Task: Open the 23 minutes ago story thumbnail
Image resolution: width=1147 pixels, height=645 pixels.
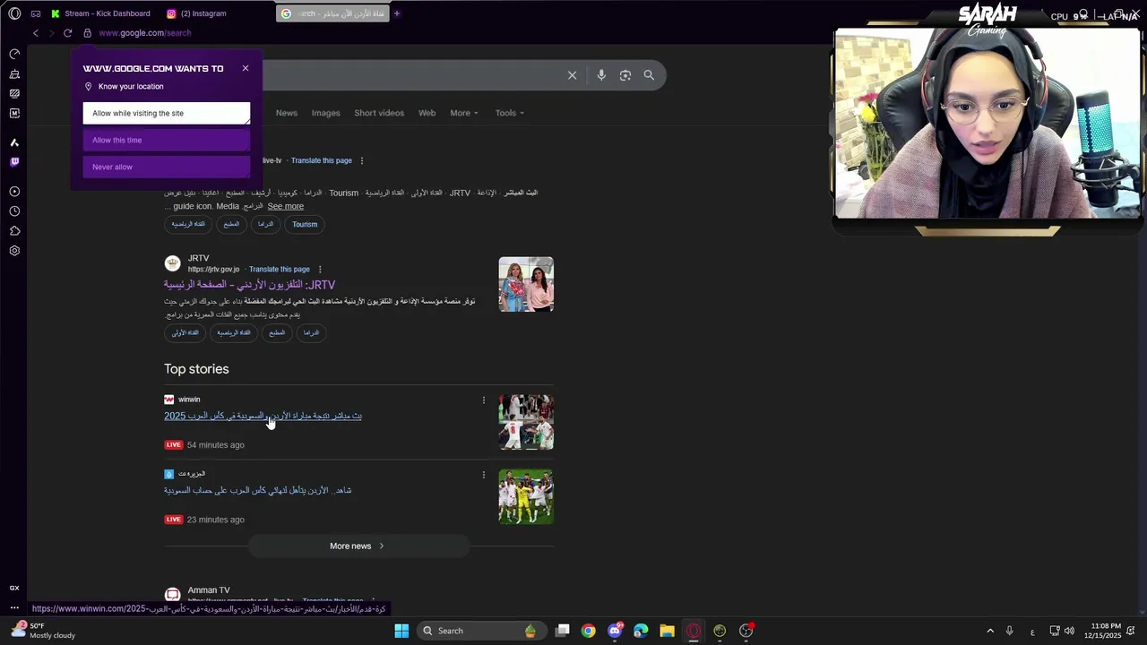Action: coord(526,496)
